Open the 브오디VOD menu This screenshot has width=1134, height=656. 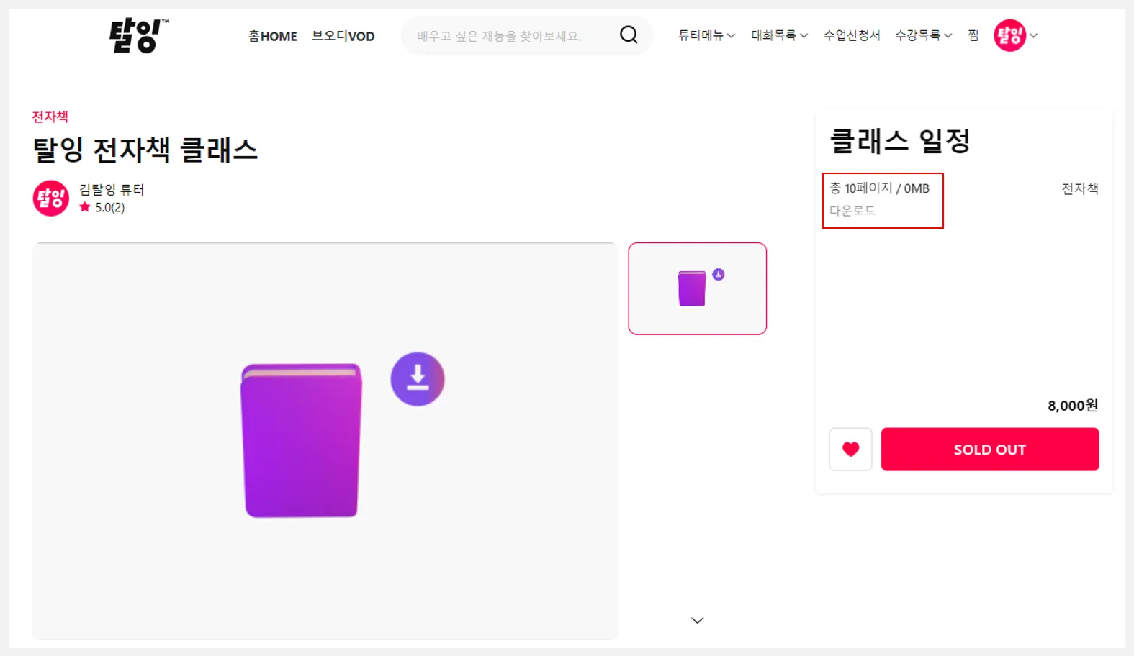[x=343, y=36]
